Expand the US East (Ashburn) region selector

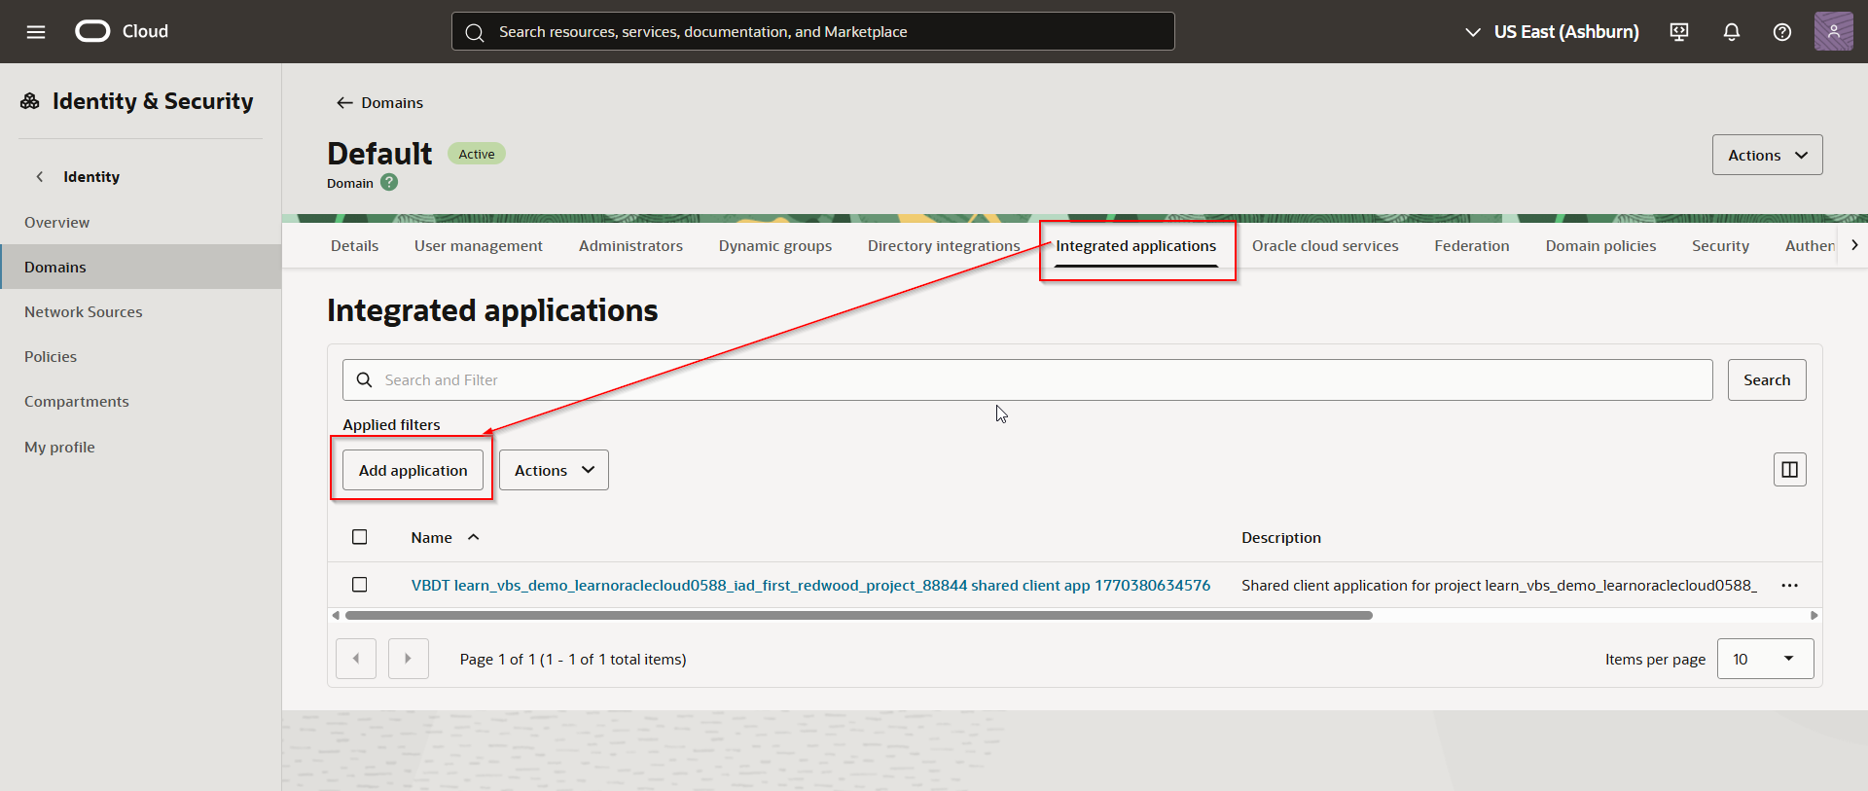pyautogui.click(x=1552, y=32)
